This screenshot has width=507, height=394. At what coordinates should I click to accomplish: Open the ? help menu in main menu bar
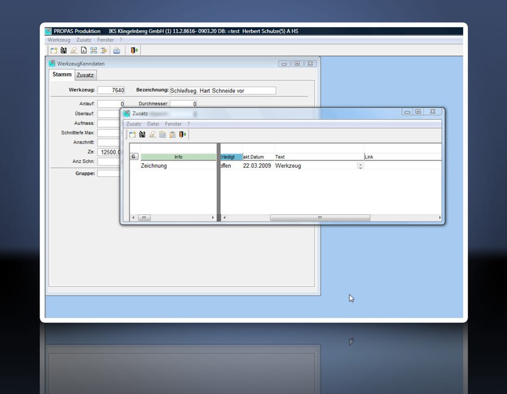(121, 40)
